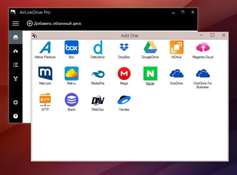Maximize the AirLiveDrive Pro window
This screenshot has height=175, width=237.
point(183,12)
